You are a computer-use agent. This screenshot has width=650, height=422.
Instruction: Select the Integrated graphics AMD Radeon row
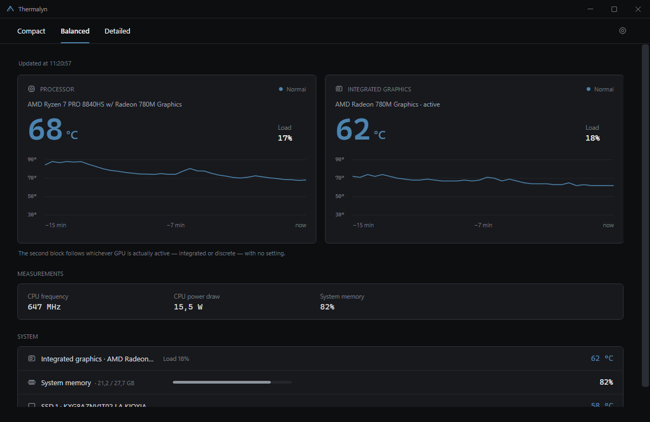320,358
